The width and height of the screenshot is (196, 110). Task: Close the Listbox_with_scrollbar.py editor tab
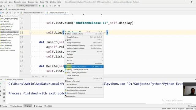(x=68, y=13)
